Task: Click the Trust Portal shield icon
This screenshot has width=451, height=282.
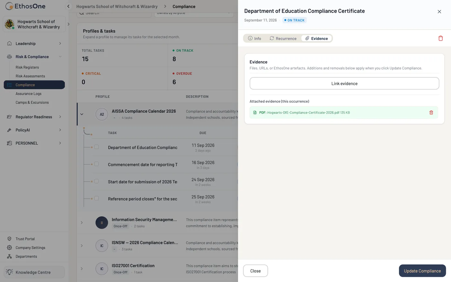Action: pyautogui.click(x=9, y=239)
